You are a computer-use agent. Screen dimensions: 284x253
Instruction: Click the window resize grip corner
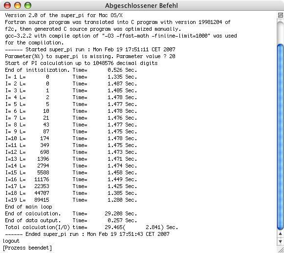[x=281, y=250]
